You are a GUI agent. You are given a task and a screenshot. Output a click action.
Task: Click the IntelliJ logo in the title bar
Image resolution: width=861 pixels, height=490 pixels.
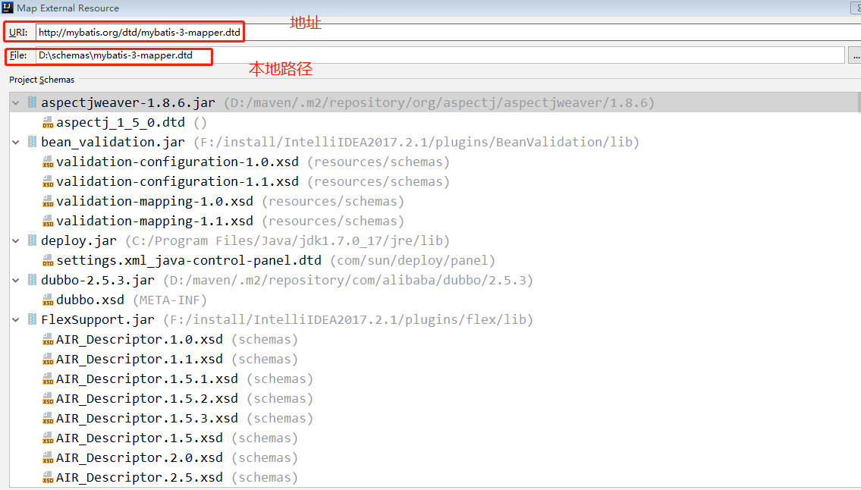click(8, 8)
